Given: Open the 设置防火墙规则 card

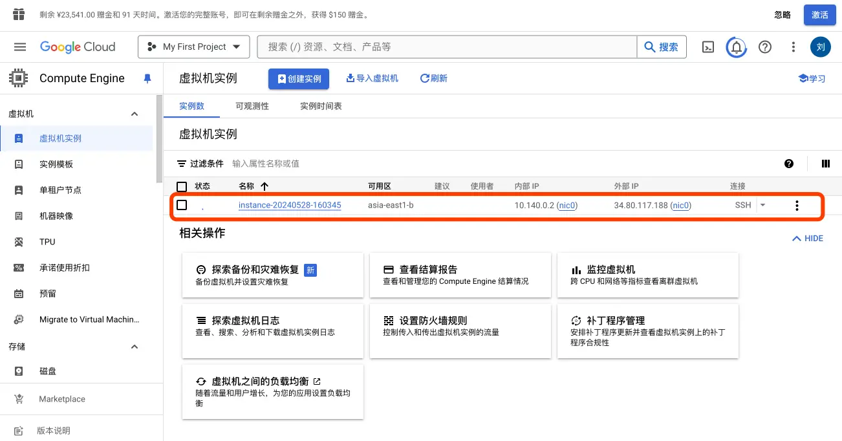Looking at the screenshot, I should 460,331.
